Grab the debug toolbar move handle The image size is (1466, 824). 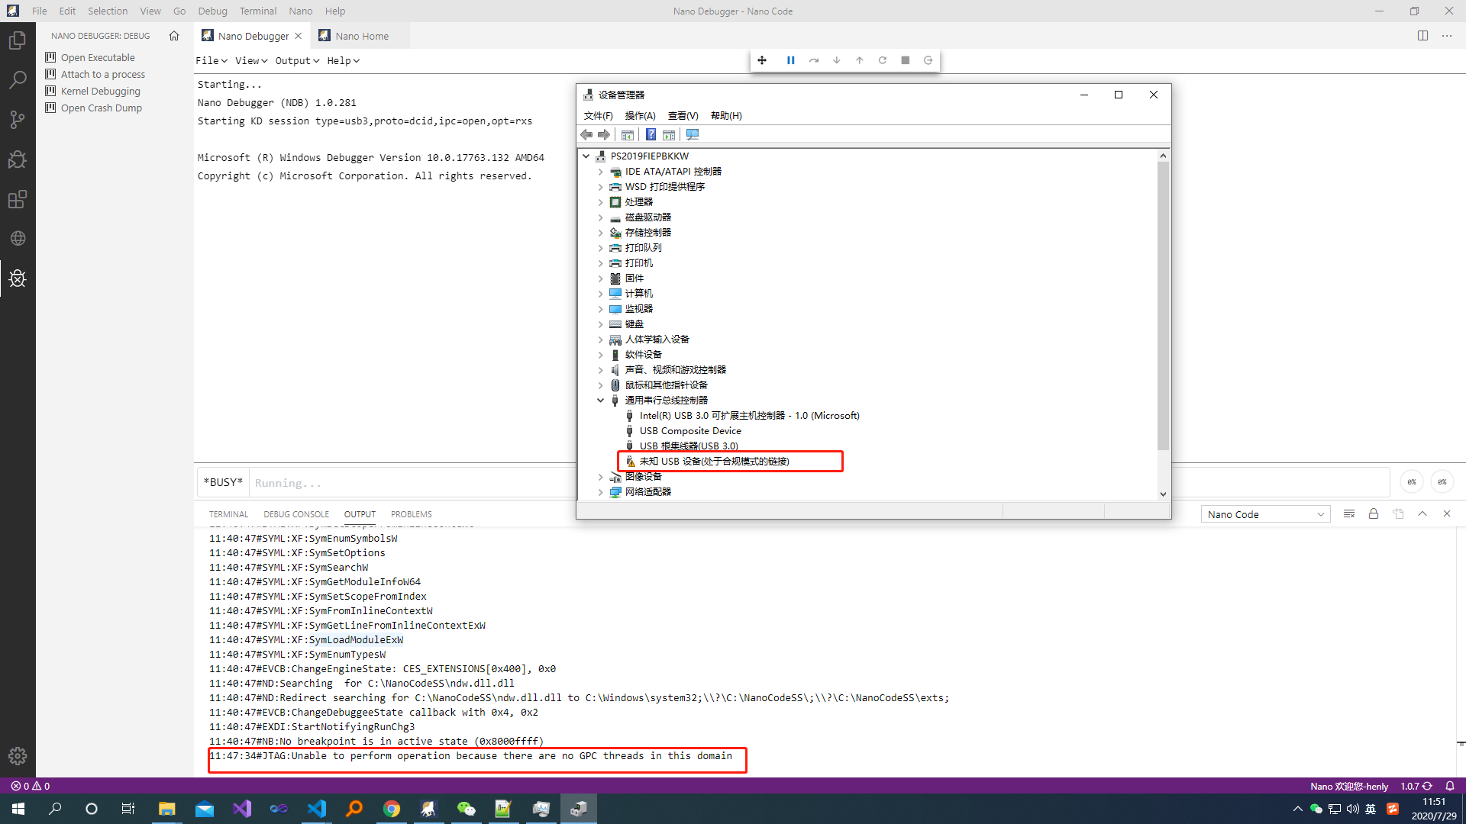[762, 60]
